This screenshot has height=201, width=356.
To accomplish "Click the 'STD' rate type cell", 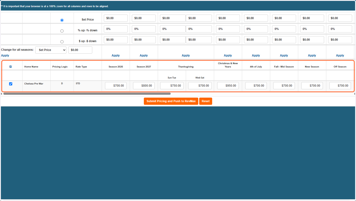I will coord(78,83).
